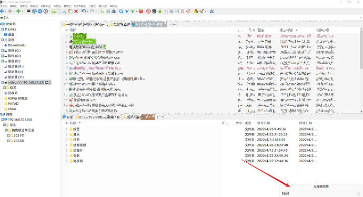
Task: Sort by the 类型 column header
Action: point(248,123)
